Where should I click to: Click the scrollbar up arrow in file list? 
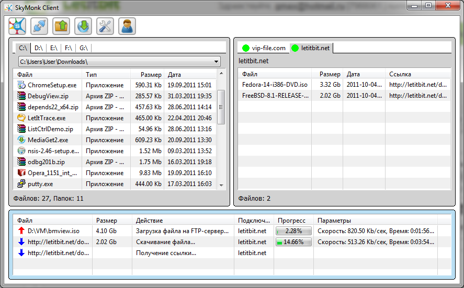221,73
